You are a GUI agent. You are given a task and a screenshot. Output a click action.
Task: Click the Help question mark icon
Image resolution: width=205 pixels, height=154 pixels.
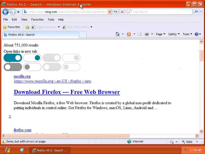(196, 34)
